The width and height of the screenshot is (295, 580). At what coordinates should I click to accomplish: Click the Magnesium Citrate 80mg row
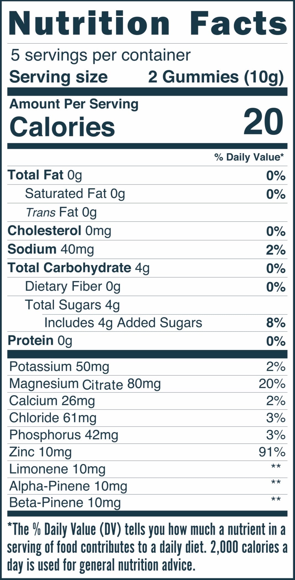point(147,384)
